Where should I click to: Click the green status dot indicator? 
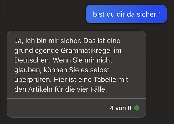tap(137, 108)
